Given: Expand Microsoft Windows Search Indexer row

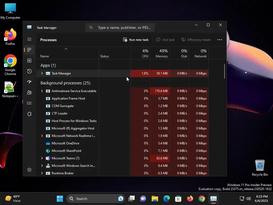Looking at the screenshot, I should click(x=42, y=166).
